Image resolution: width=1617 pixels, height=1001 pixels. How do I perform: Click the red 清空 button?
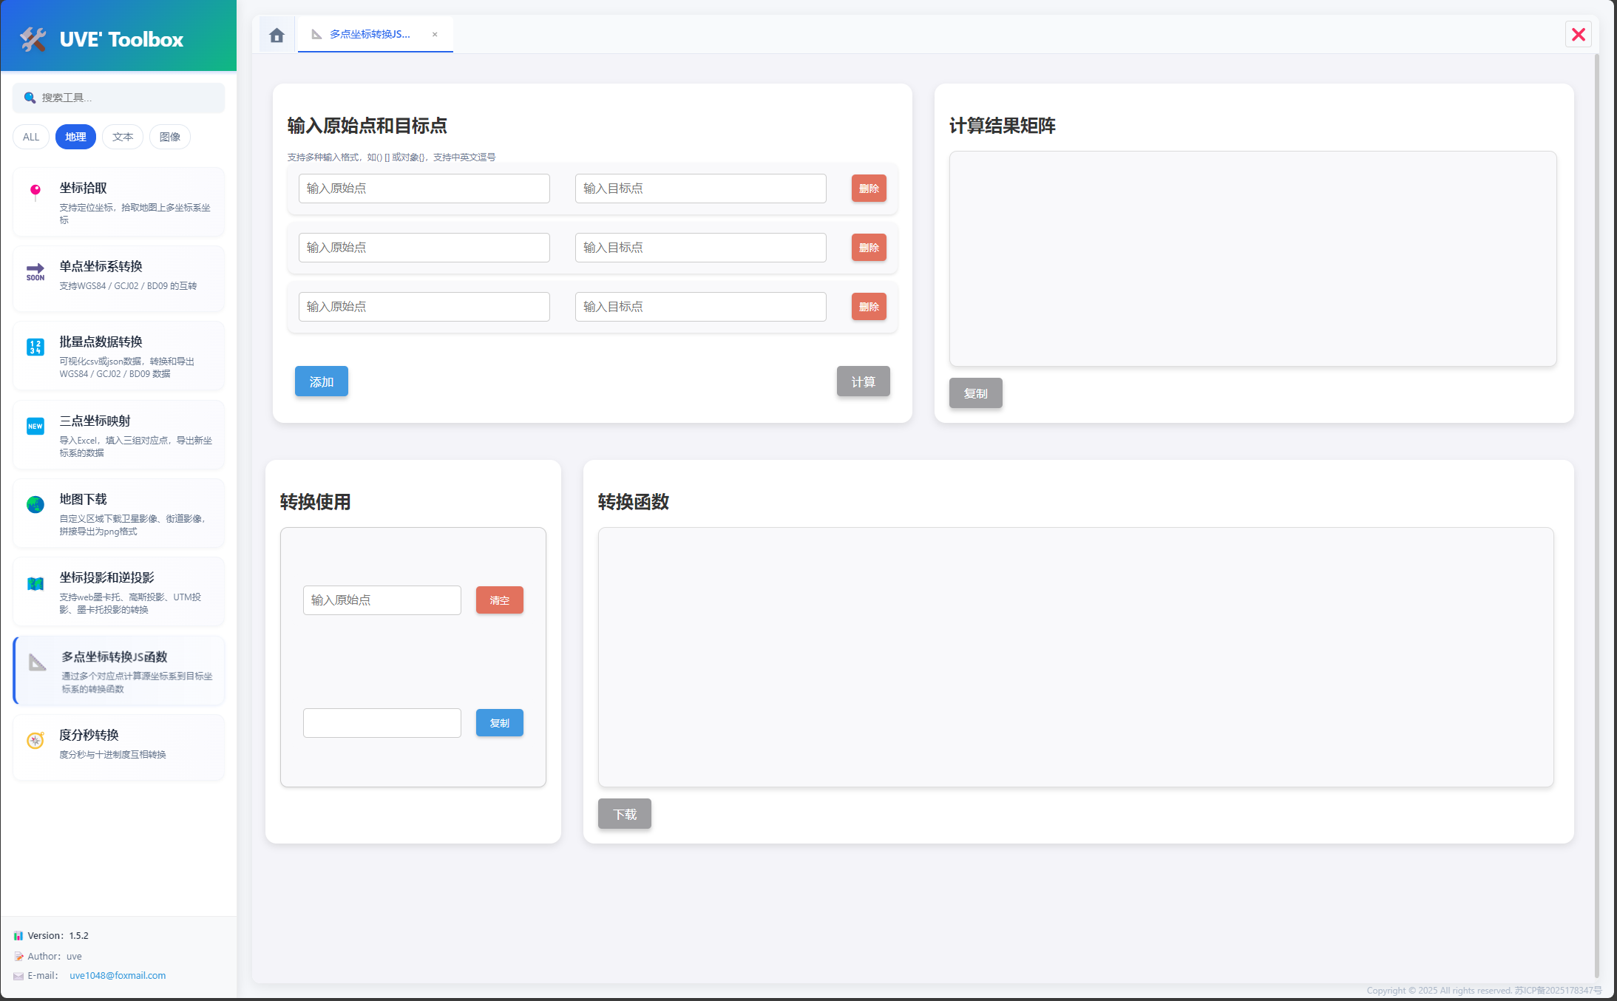(499, 600)
